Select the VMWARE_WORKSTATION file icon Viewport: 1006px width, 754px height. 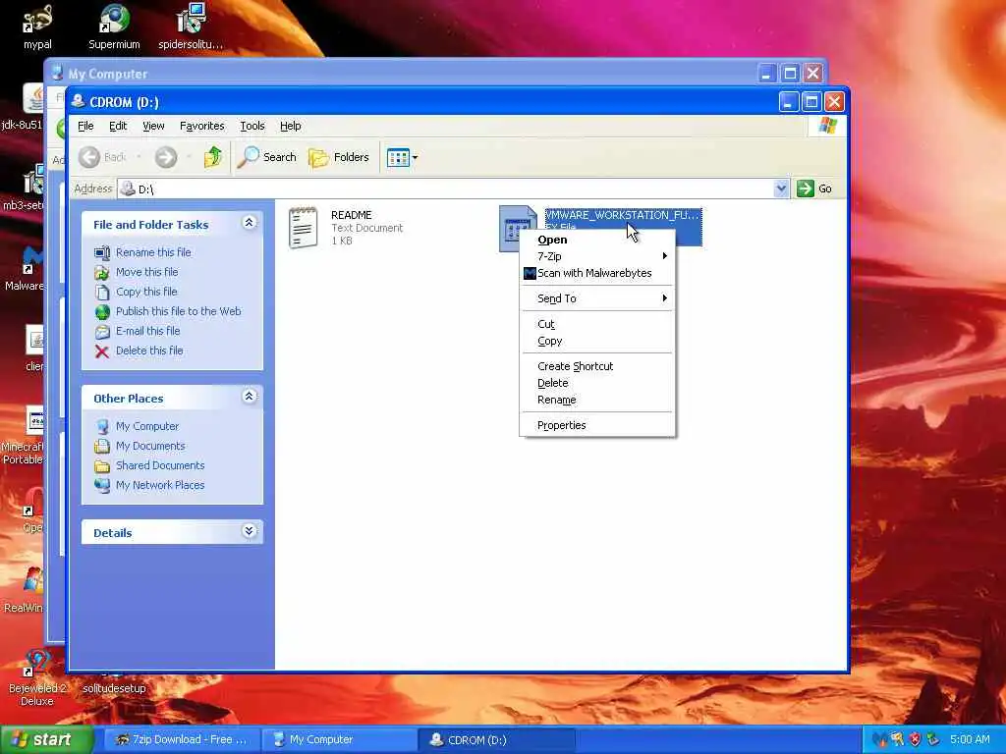[x=517, y=228]
